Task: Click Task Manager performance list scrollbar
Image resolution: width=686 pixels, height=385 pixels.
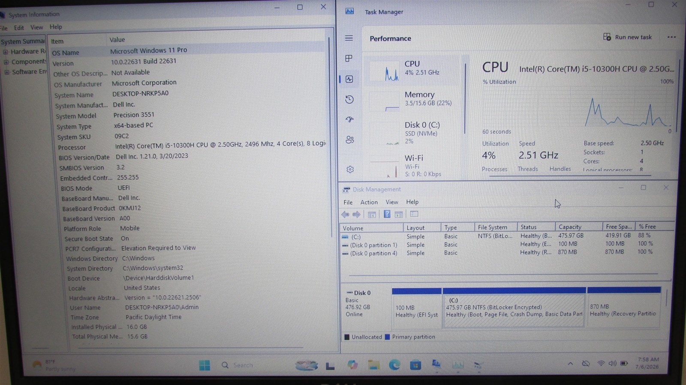Action: point(465,98)
